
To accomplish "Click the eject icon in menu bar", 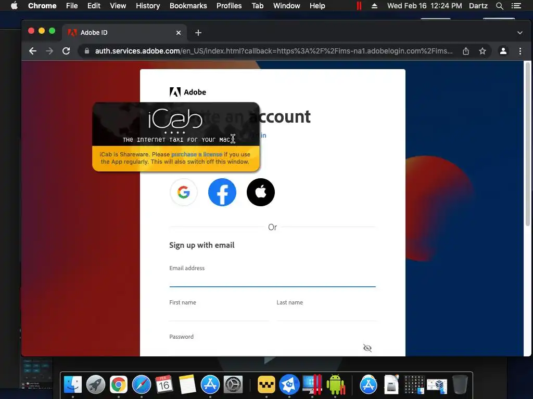I will pyautogui.click(x=374, y=6).
